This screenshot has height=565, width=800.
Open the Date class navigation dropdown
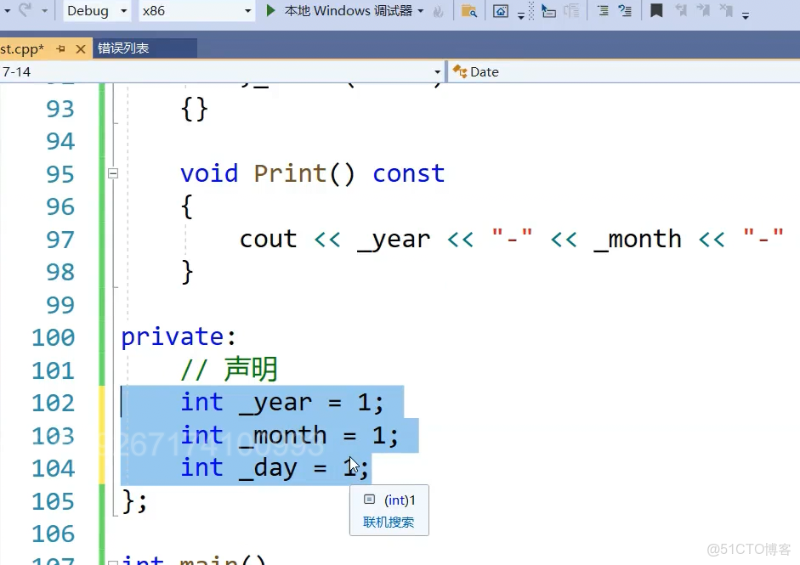[x=624, y=72]
